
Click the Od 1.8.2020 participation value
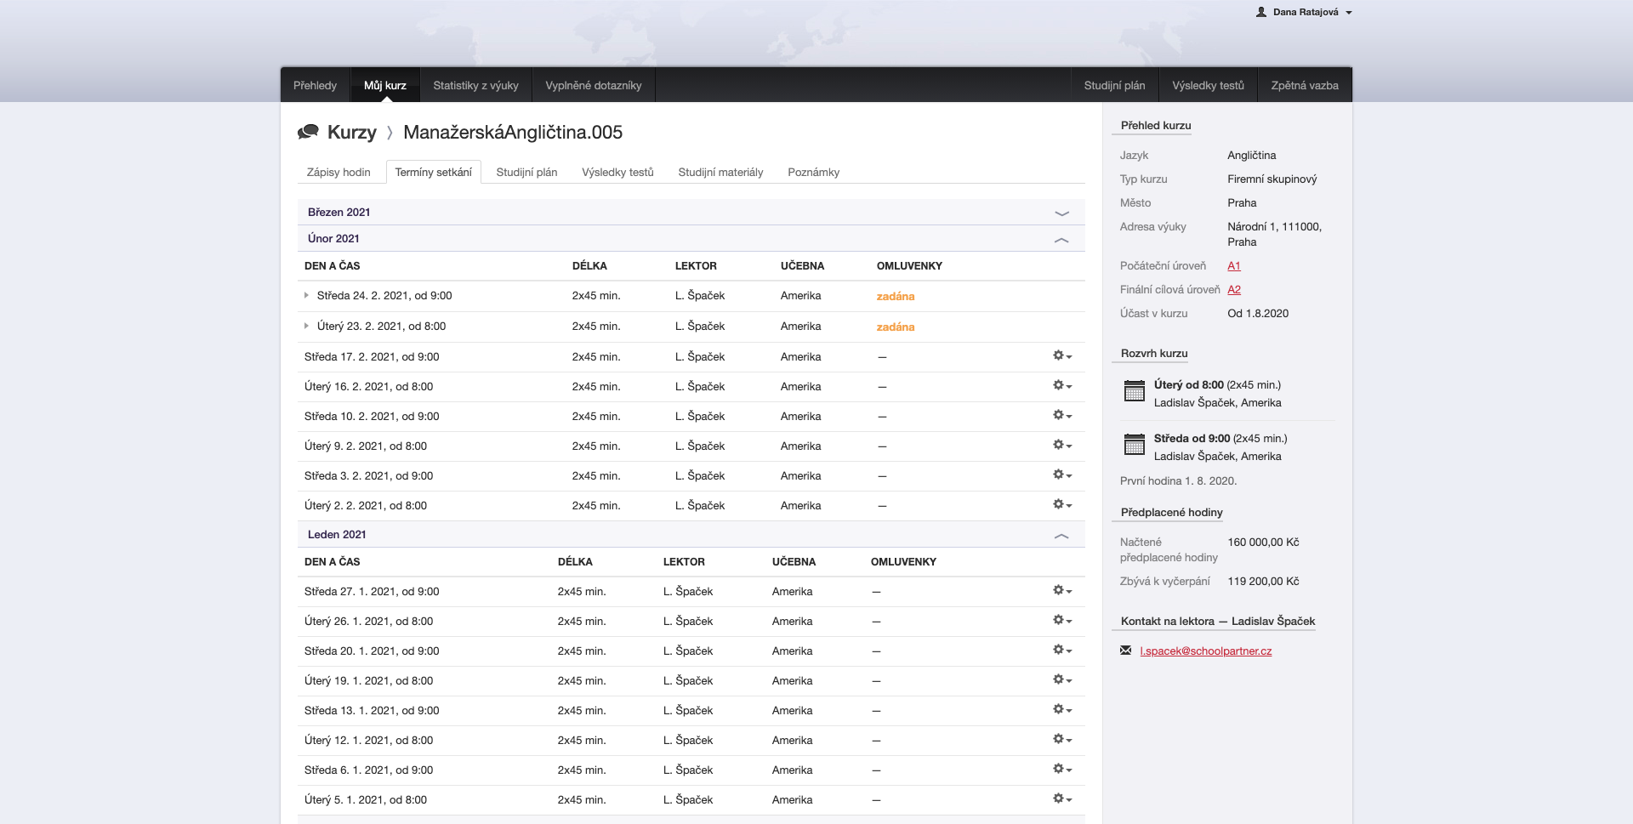1258,313
